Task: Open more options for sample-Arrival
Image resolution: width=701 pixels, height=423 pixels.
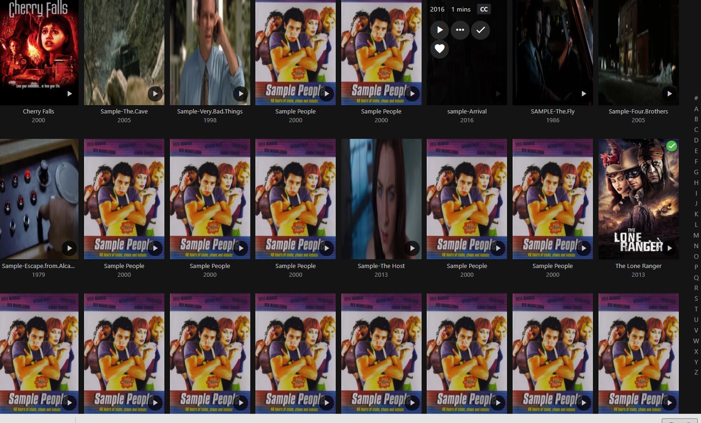Action: click(460, 30)
